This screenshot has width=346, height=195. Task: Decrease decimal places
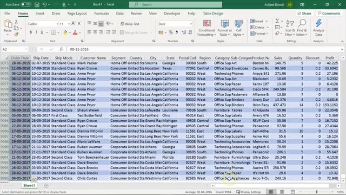click(190, 32)
